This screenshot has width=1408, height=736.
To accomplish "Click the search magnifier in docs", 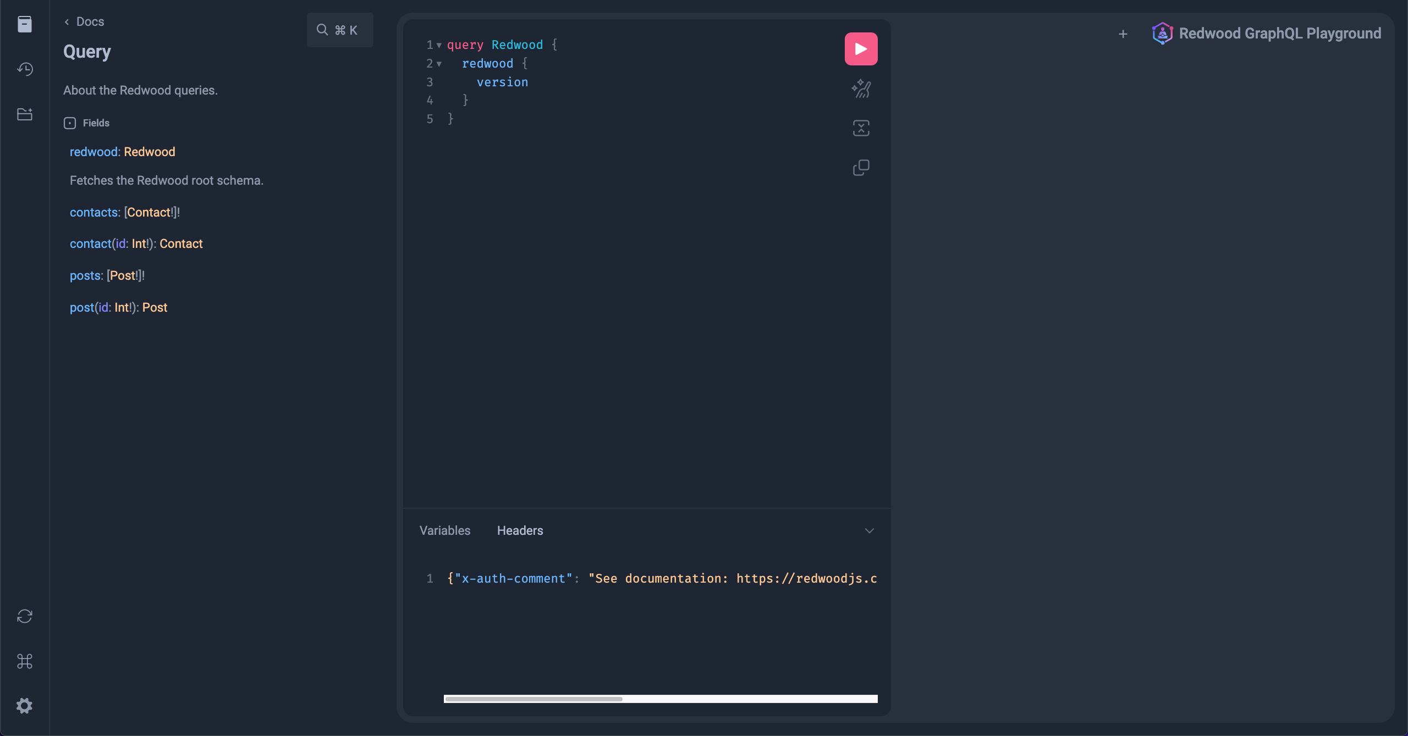I will pyautogui.click(x=322, y=30).
